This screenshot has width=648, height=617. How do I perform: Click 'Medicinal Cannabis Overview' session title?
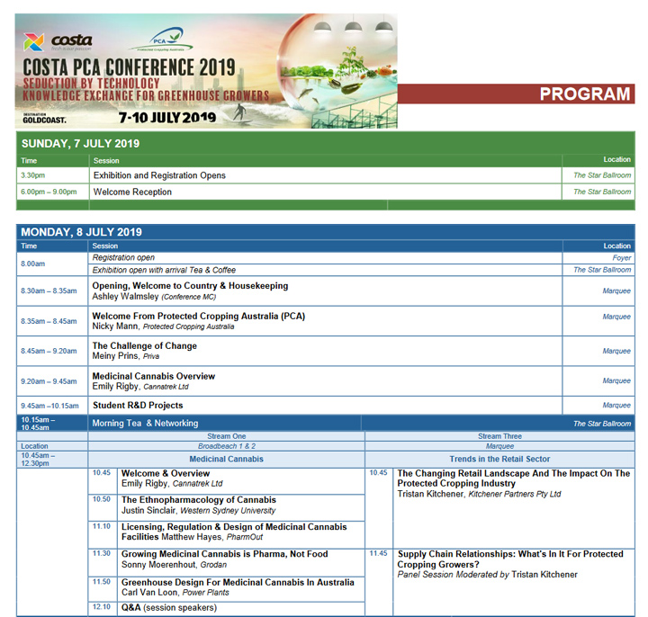154,376
